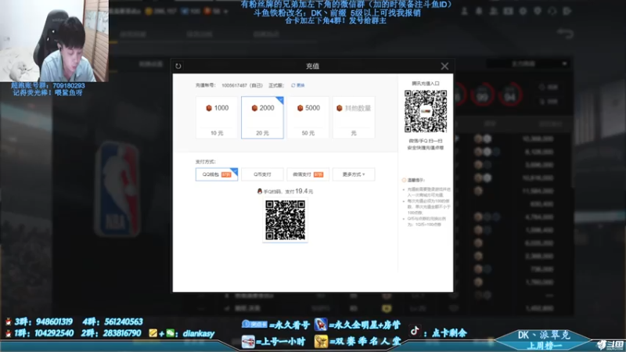The height and width of the screenshot is (352, 626).
Task: Choose QQ钱包 as payment method
Action: pyautogui.click(x=217, y=174)
